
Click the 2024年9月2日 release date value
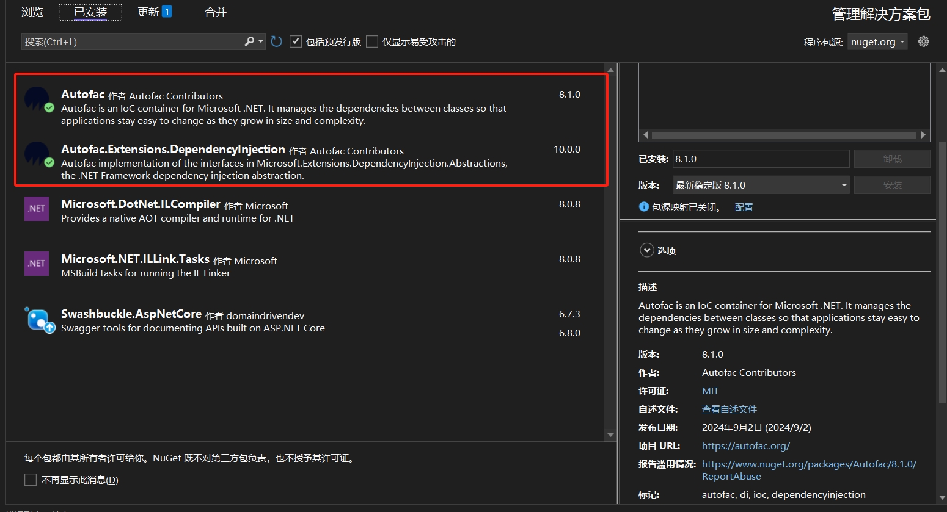tap(756, 427)
